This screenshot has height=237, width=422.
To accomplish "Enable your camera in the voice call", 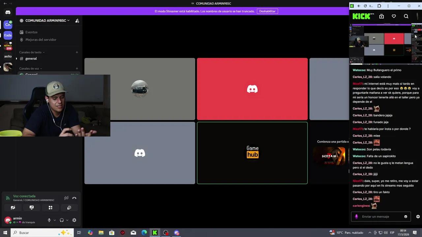I will click(13, 207).
